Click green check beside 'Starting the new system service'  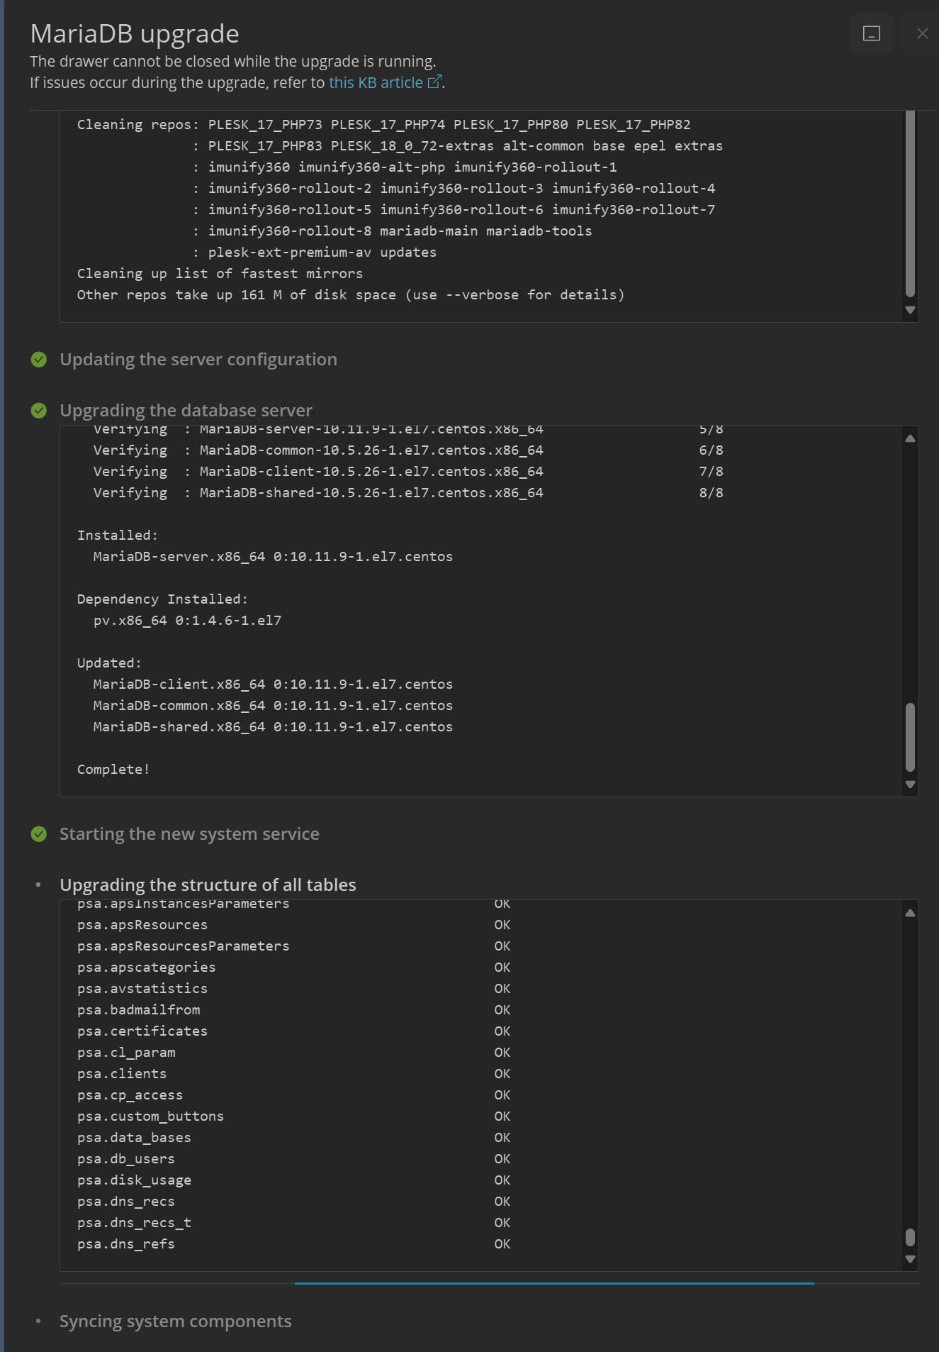click(x=39, y=834)
